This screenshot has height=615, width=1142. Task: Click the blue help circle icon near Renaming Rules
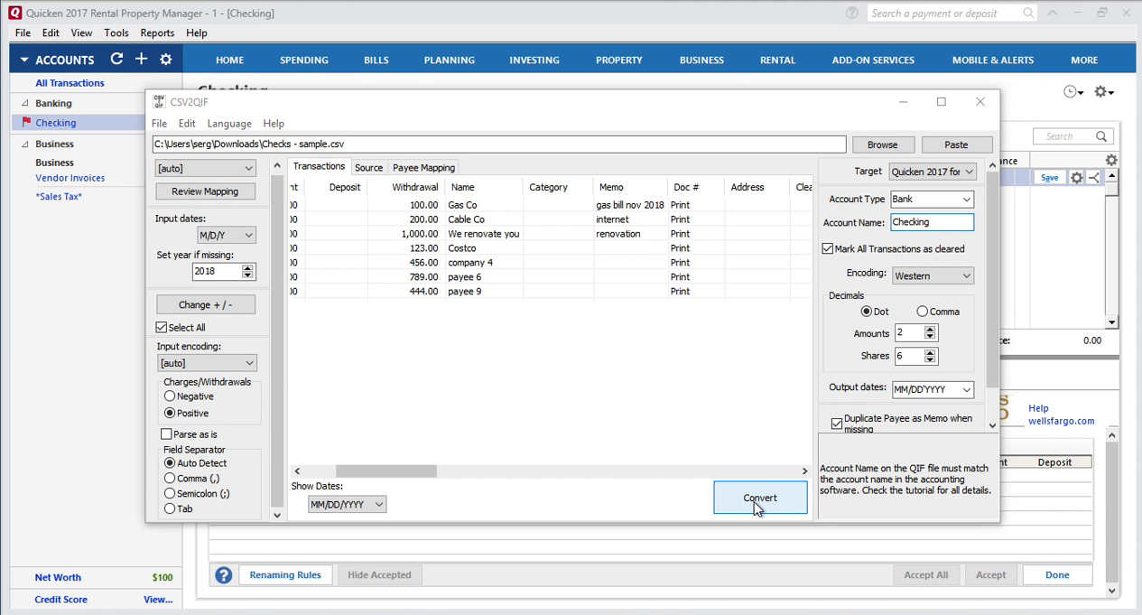tap(223, 575)
